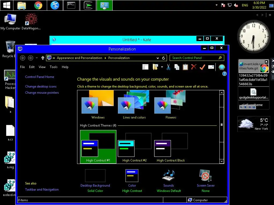Click the Up arrow navigation button
The image size is (274, 205).
click(43, 58)
